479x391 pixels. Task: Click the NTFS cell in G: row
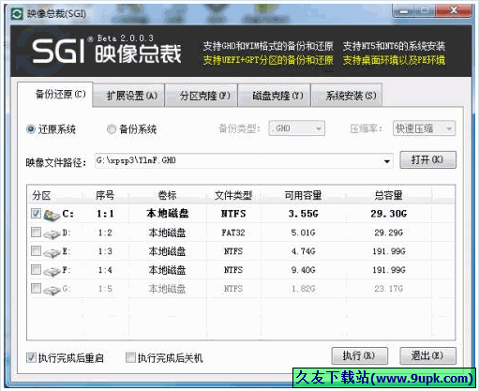pyautogui.click(x=233, y=289)
